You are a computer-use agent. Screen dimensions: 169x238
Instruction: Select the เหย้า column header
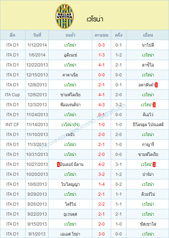[x=70, y=35]
